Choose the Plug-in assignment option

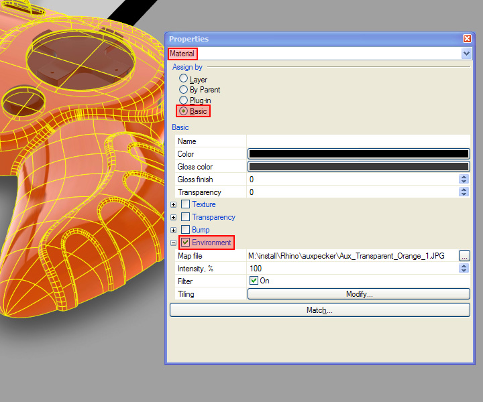click(183, 100)
